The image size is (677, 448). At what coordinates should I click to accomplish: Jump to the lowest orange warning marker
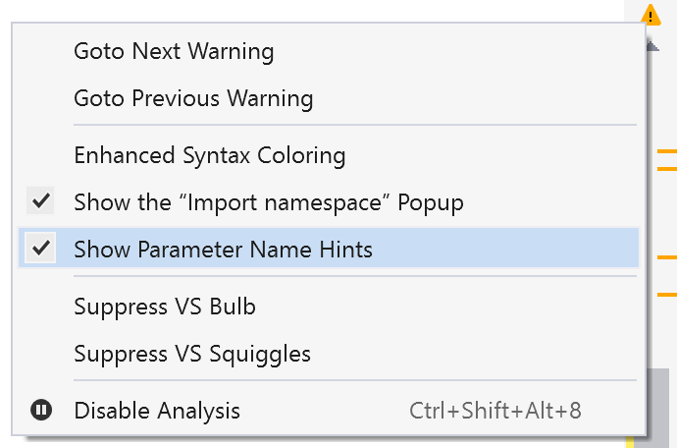[667, 295]
